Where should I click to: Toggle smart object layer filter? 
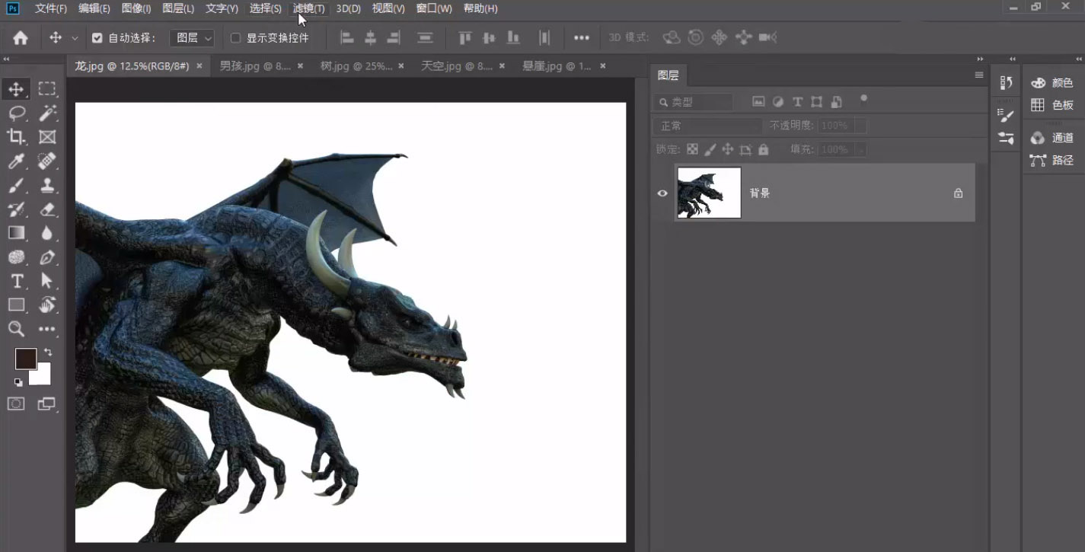point(836,101)
